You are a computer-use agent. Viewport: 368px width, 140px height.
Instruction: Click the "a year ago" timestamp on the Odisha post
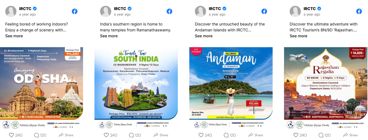tap(28, 14)
